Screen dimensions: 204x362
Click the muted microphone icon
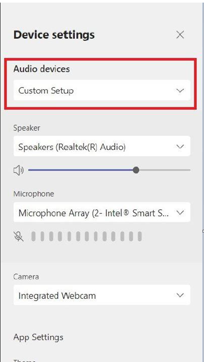(x=19, y=236)
